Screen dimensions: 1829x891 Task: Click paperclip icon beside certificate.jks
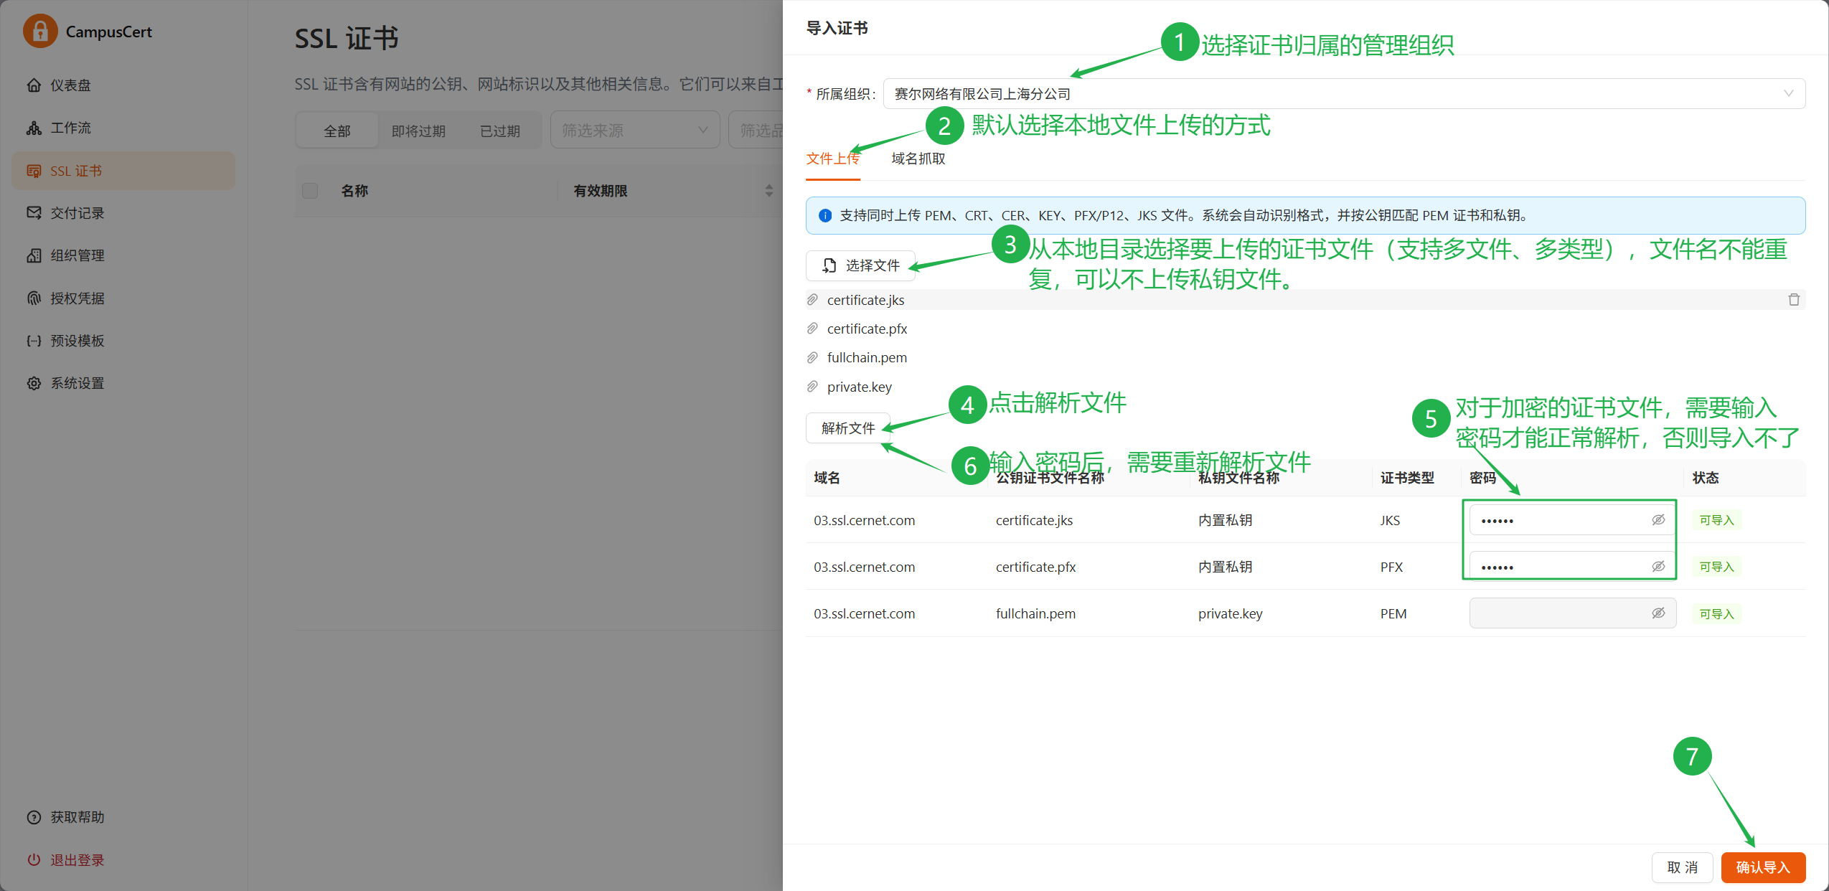[x=812, y=300]
